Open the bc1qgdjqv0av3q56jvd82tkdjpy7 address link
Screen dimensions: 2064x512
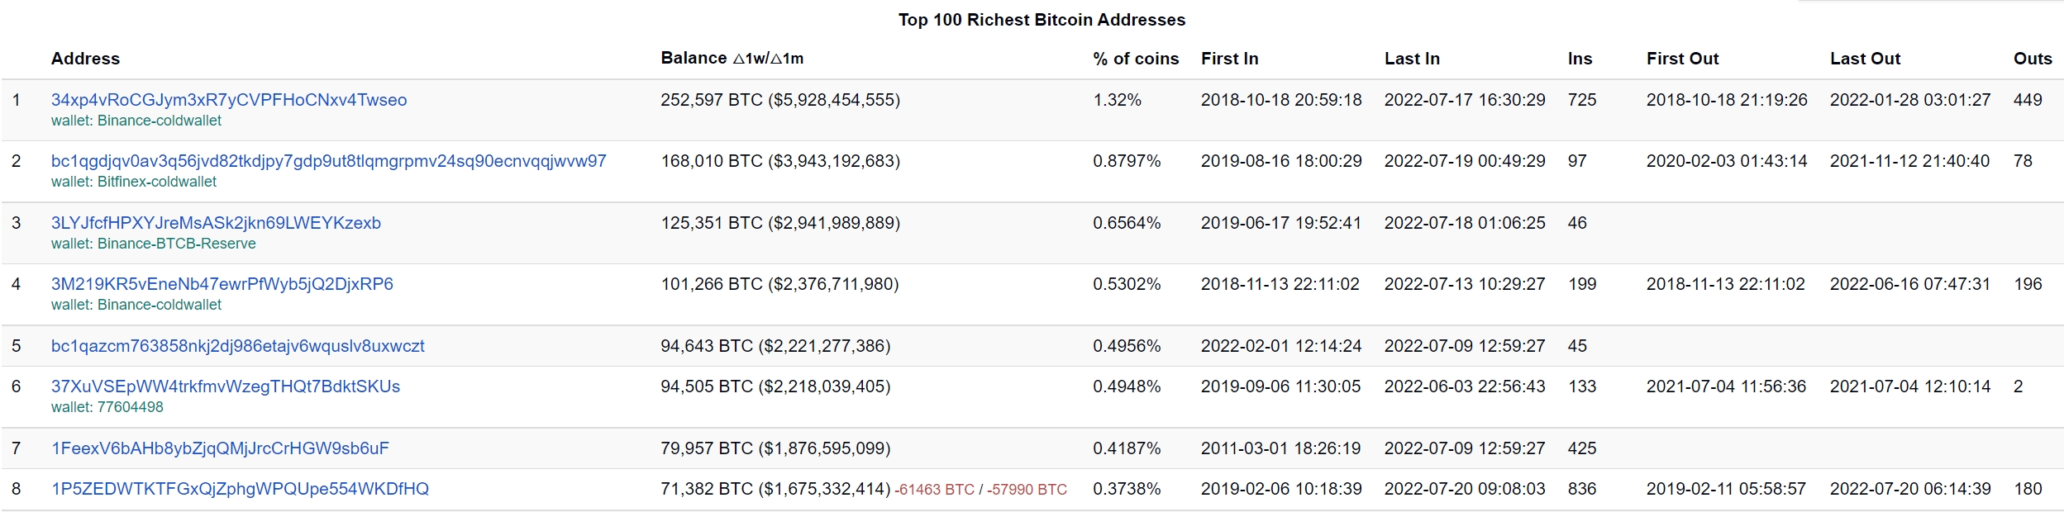coord(328,161)
